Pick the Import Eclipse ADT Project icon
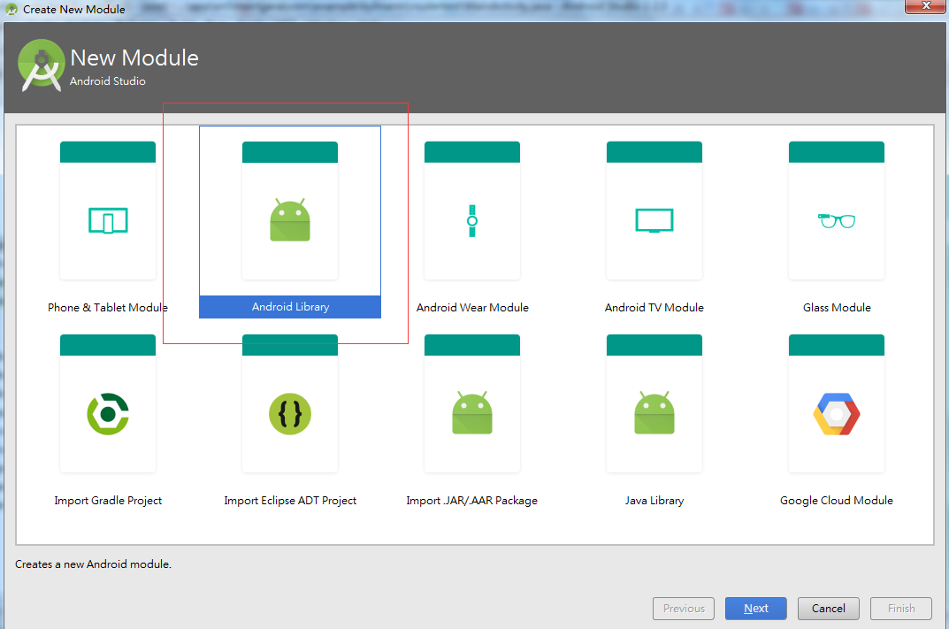 click(290, 414)
